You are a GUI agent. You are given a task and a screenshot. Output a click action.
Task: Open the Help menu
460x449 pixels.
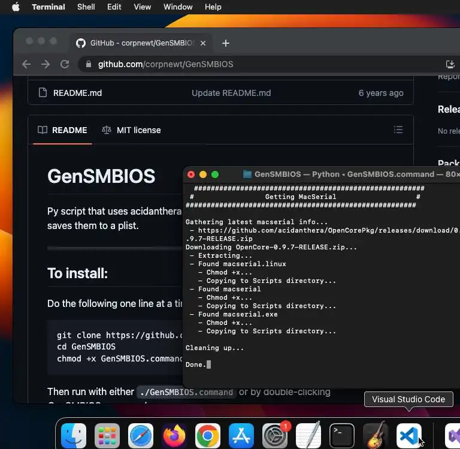coord(213,7)
